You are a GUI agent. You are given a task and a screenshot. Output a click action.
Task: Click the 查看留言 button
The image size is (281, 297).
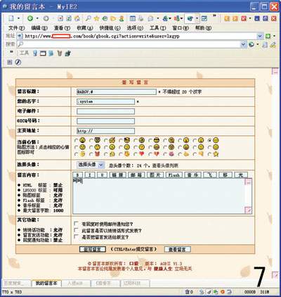(177, 249)
